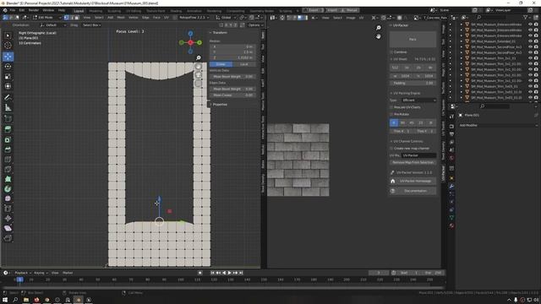541x304 pixels.
Task: Click the Pack button in UV-Packer
Action: point(413,40)
